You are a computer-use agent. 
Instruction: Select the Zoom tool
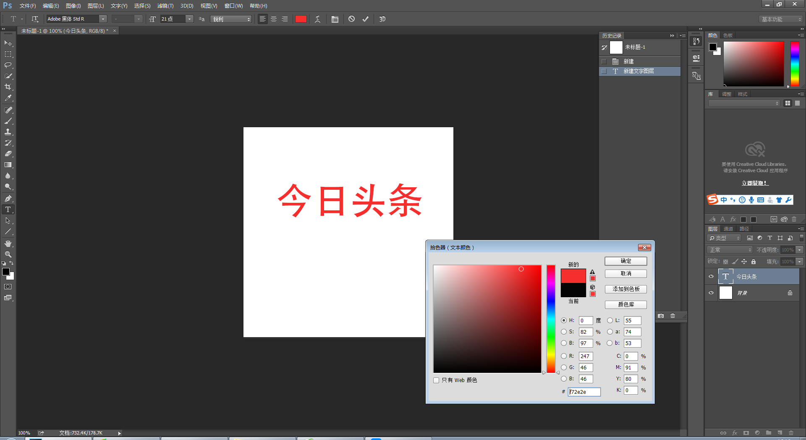tap(8, 254)
